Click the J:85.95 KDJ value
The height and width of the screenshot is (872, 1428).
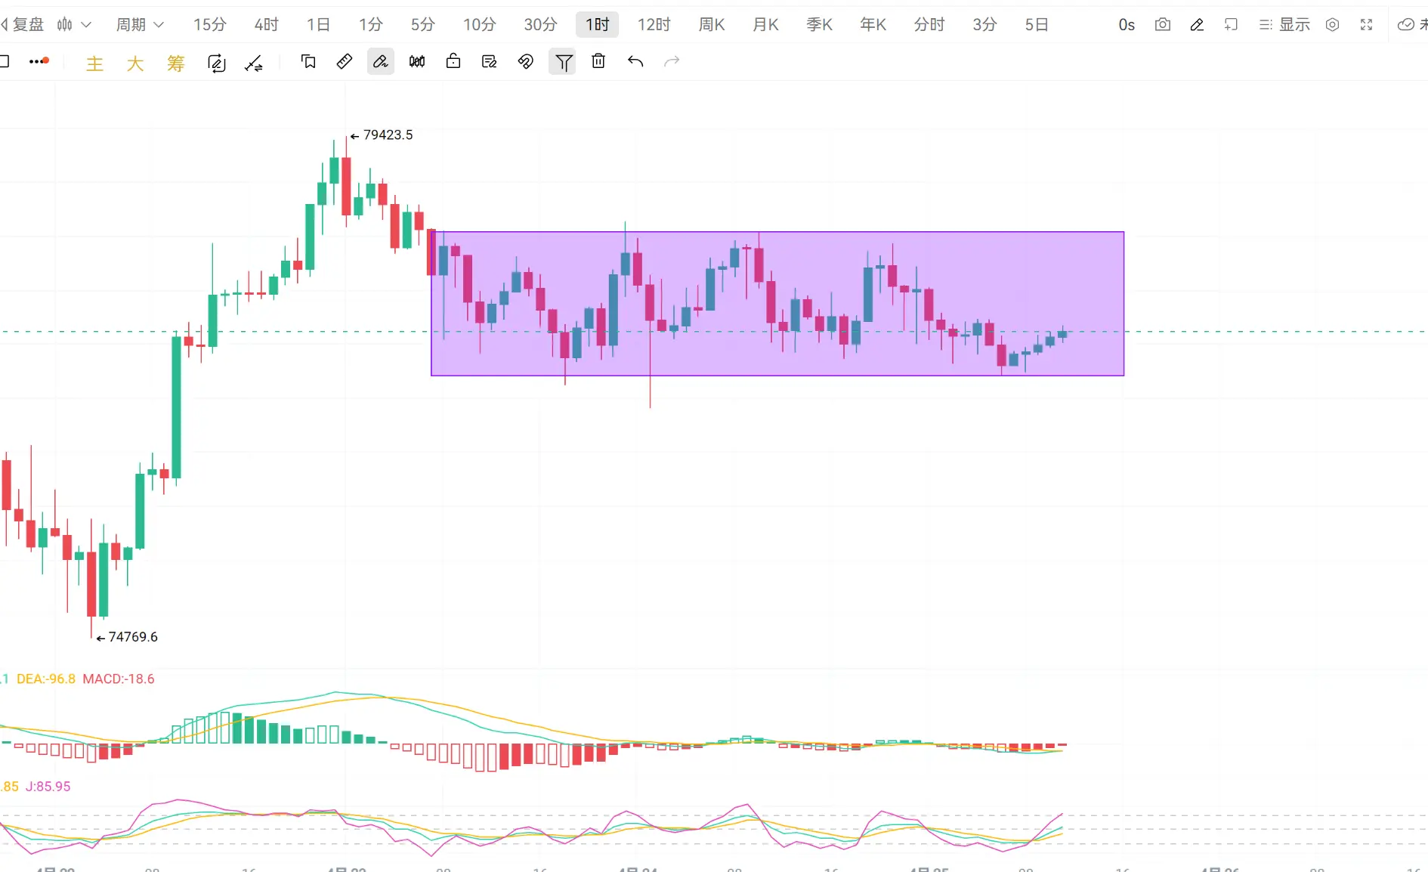click(x=48, y=787)
